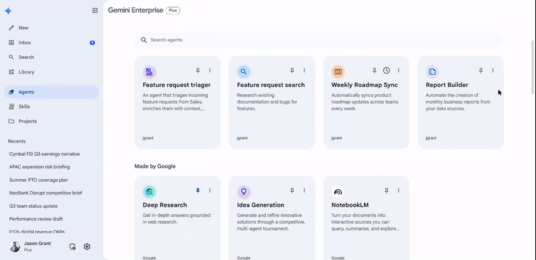Click the page vertical scrollbar
536x260 pixels.
point(533,67)
